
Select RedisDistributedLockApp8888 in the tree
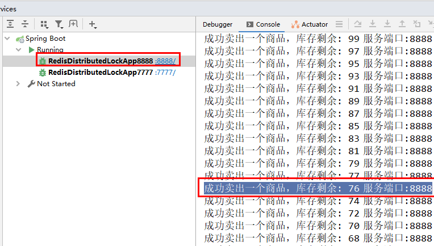(101, 61)
